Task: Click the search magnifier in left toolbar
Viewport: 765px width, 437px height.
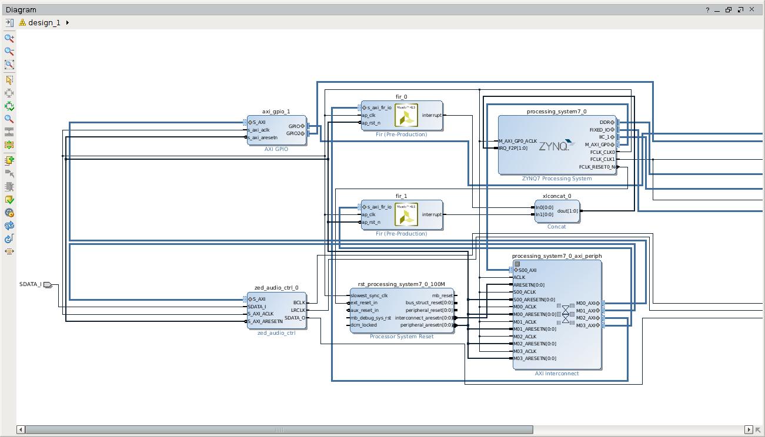Action: tap(9, 119)
